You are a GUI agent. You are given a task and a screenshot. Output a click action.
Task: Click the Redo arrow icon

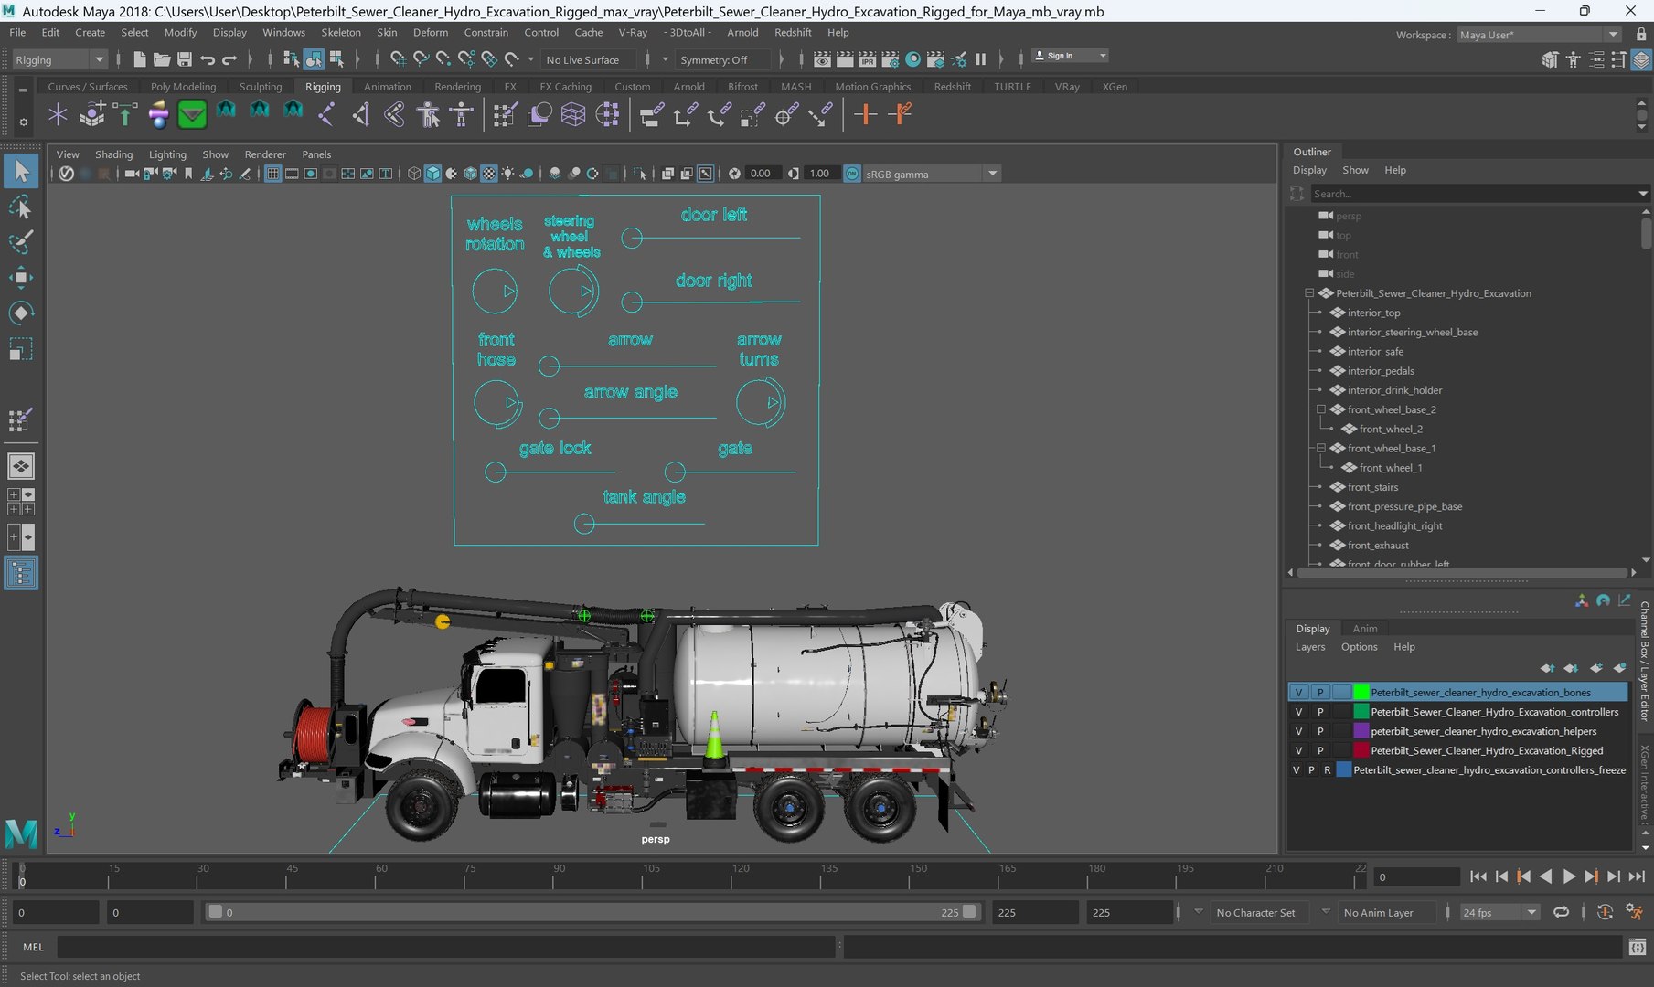tap(229, 59)
